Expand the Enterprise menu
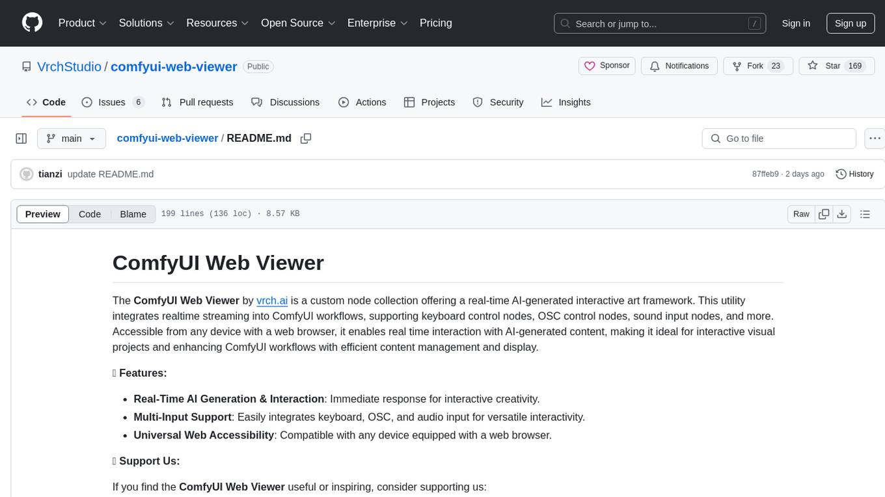The height and width of the screenshot is (497, 885). [x=377, y=23]
